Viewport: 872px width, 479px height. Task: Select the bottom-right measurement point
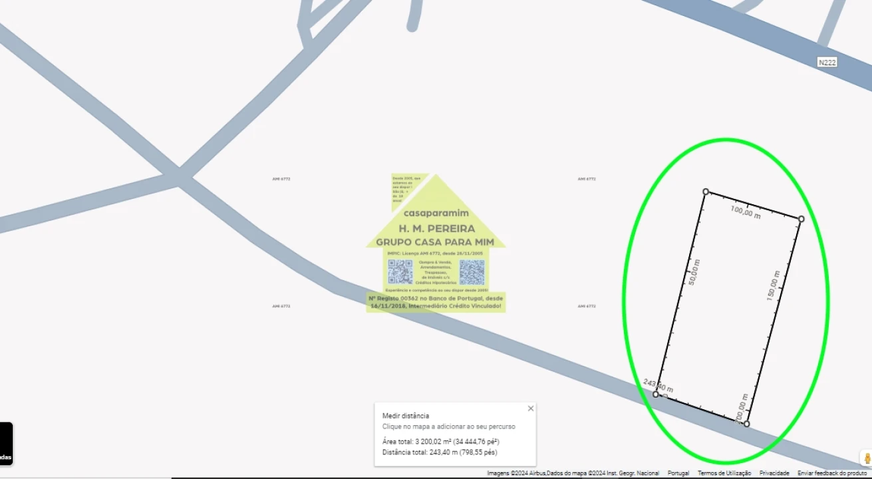(x=746, y=424)
